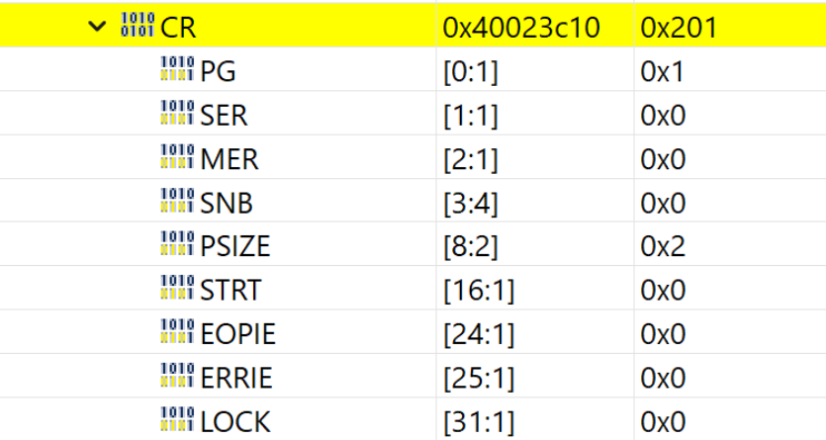
Task: Click the LOCK bitfield icon
Action: point(177,422)
